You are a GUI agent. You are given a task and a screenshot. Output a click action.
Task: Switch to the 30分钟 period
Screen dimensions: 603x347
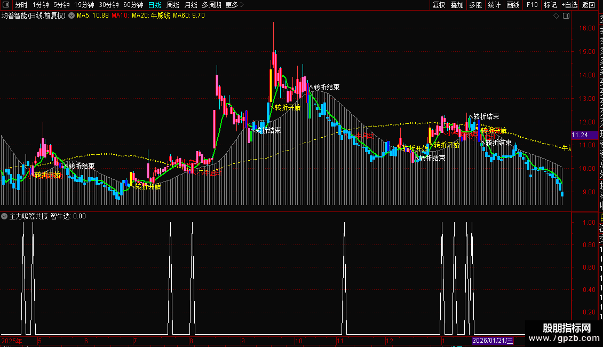(109, 5)
